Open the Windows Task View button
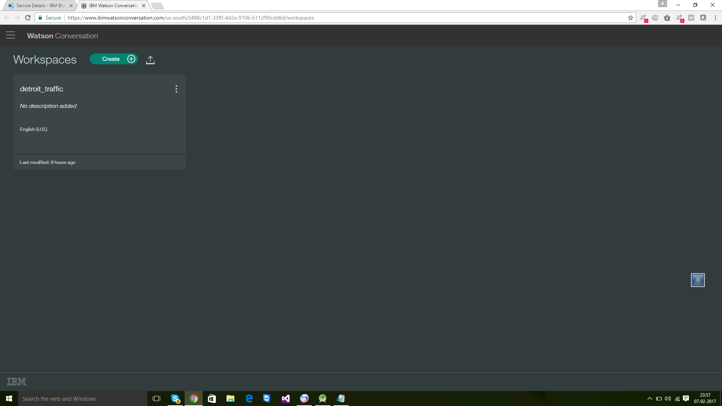Screen dimensions: 722x406 (x=156, y=398)
